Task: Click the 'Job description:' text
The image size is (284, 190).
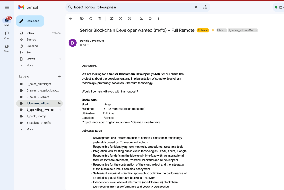Action: (x=92, y=130)
